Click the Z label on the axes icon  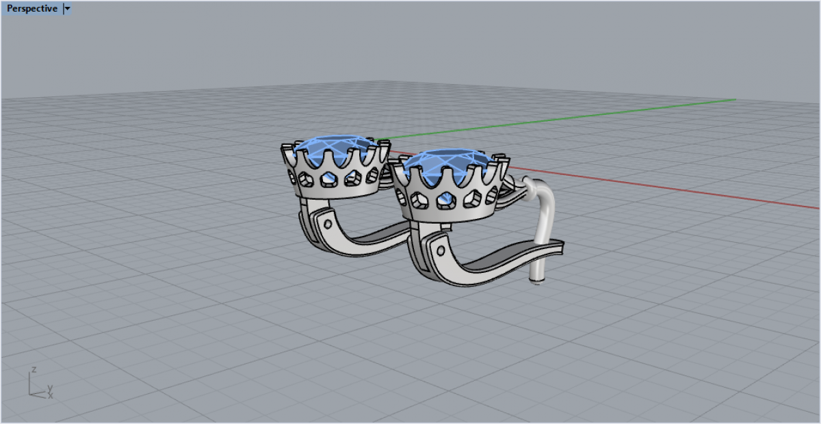(32, 370)
